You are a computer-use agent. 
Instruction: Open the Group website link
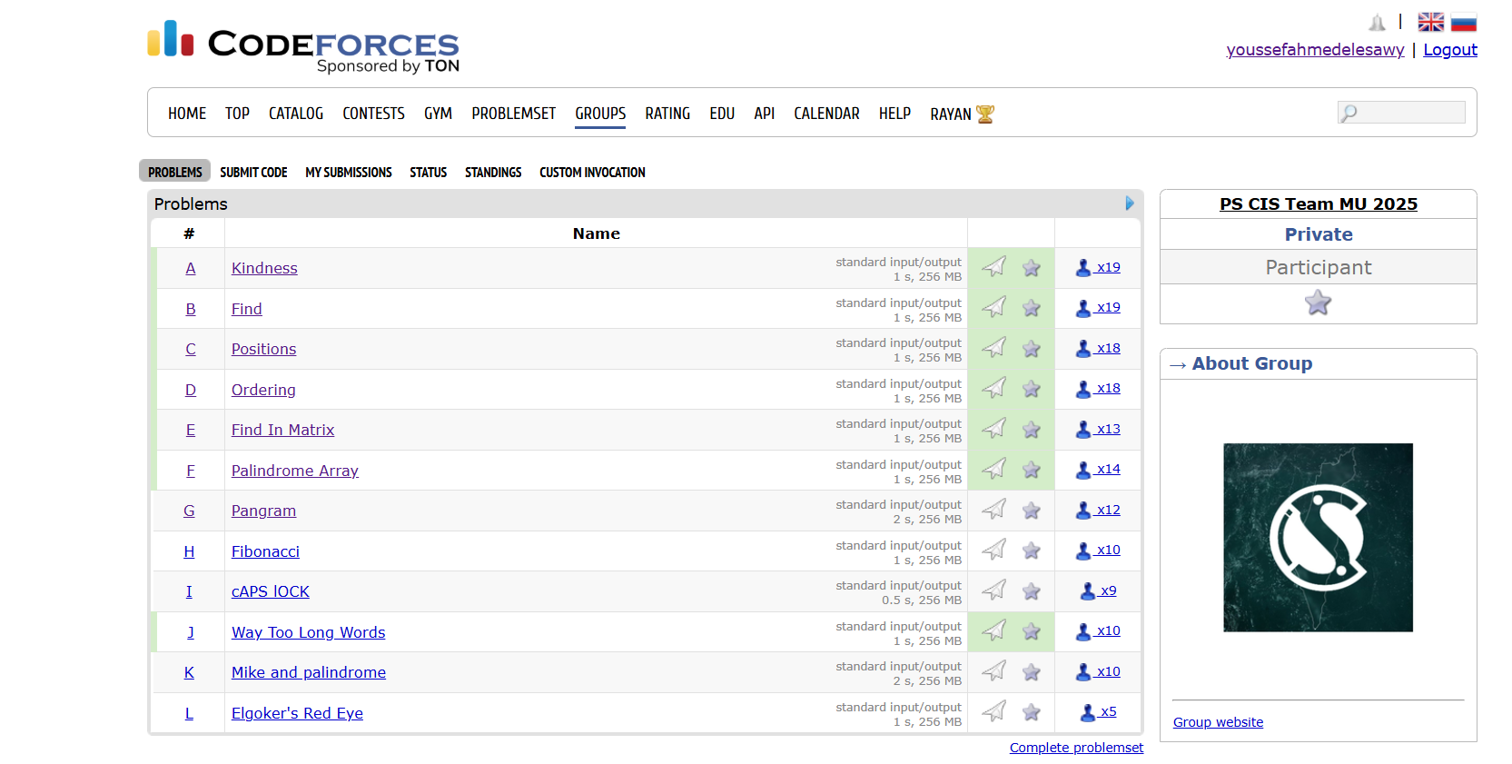[1218, 722]
